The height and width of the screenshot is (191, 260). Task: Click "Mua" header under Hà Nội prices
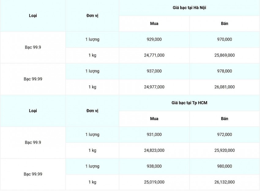[154, 24]
